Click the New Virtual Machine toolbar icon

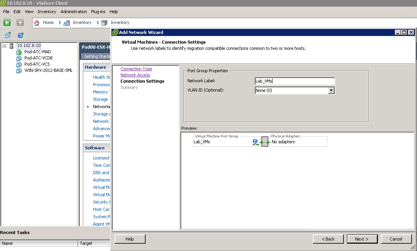8,35
